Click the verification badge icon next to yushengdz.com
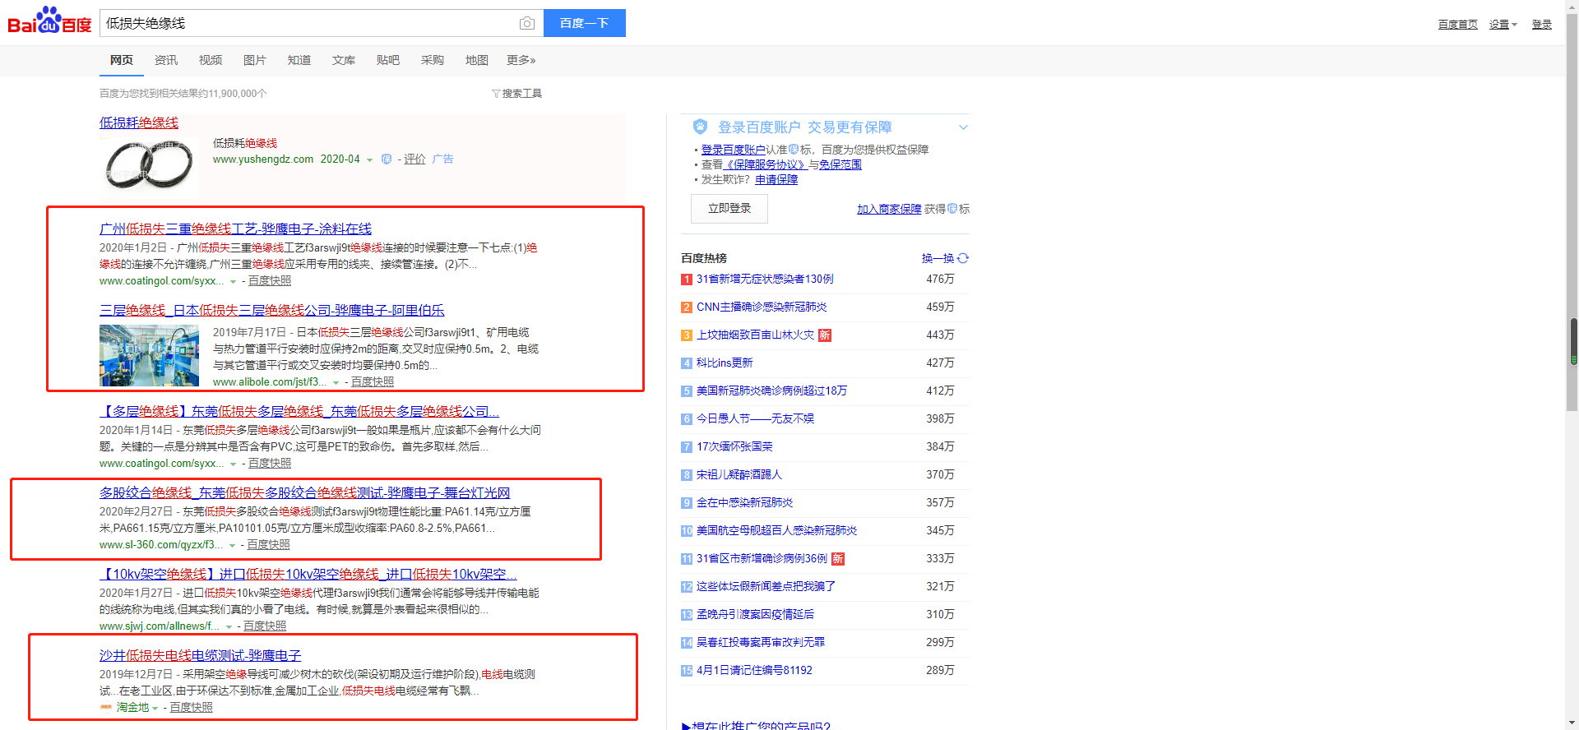Image resolution: width=1579 pixels, height=730 pixels. [387, 159]
